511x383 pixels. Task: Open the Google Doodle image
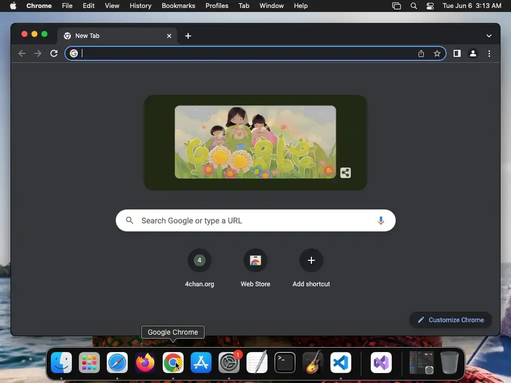point(255,142)
